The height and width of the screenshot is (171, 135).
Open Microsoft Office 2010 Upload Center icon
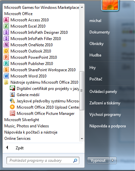12,107
